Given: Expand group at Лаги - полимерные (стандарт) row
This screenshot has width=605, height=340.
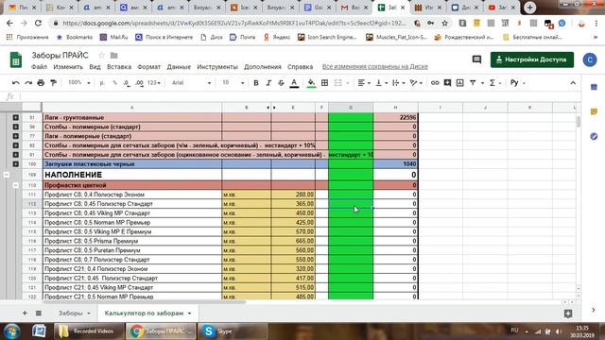Looking at the screenshot, I should pyautogui.click(x=15, y=136).
